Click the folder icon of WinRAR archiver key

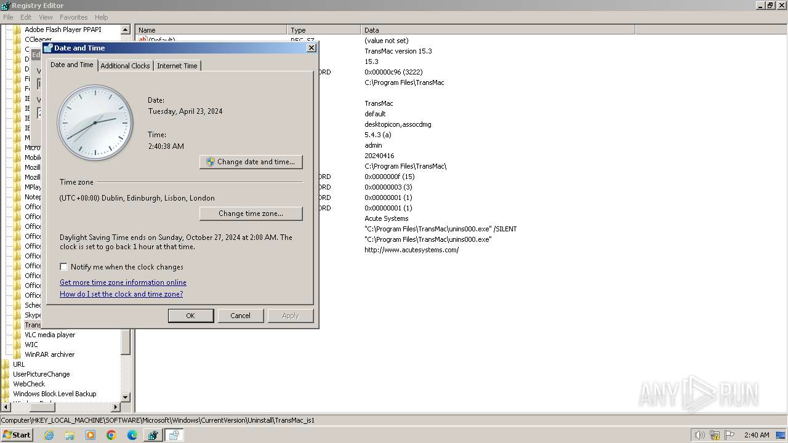[x=17, y=354]
